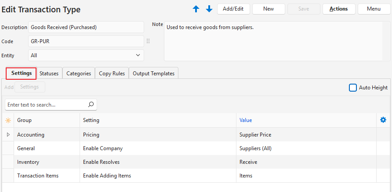Click the blue up arrow icon
Screen dimensions: 392x192
point(196,9)
